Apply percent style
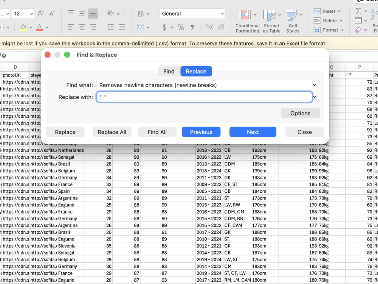 pyautogui.click(x=181, y=27)
